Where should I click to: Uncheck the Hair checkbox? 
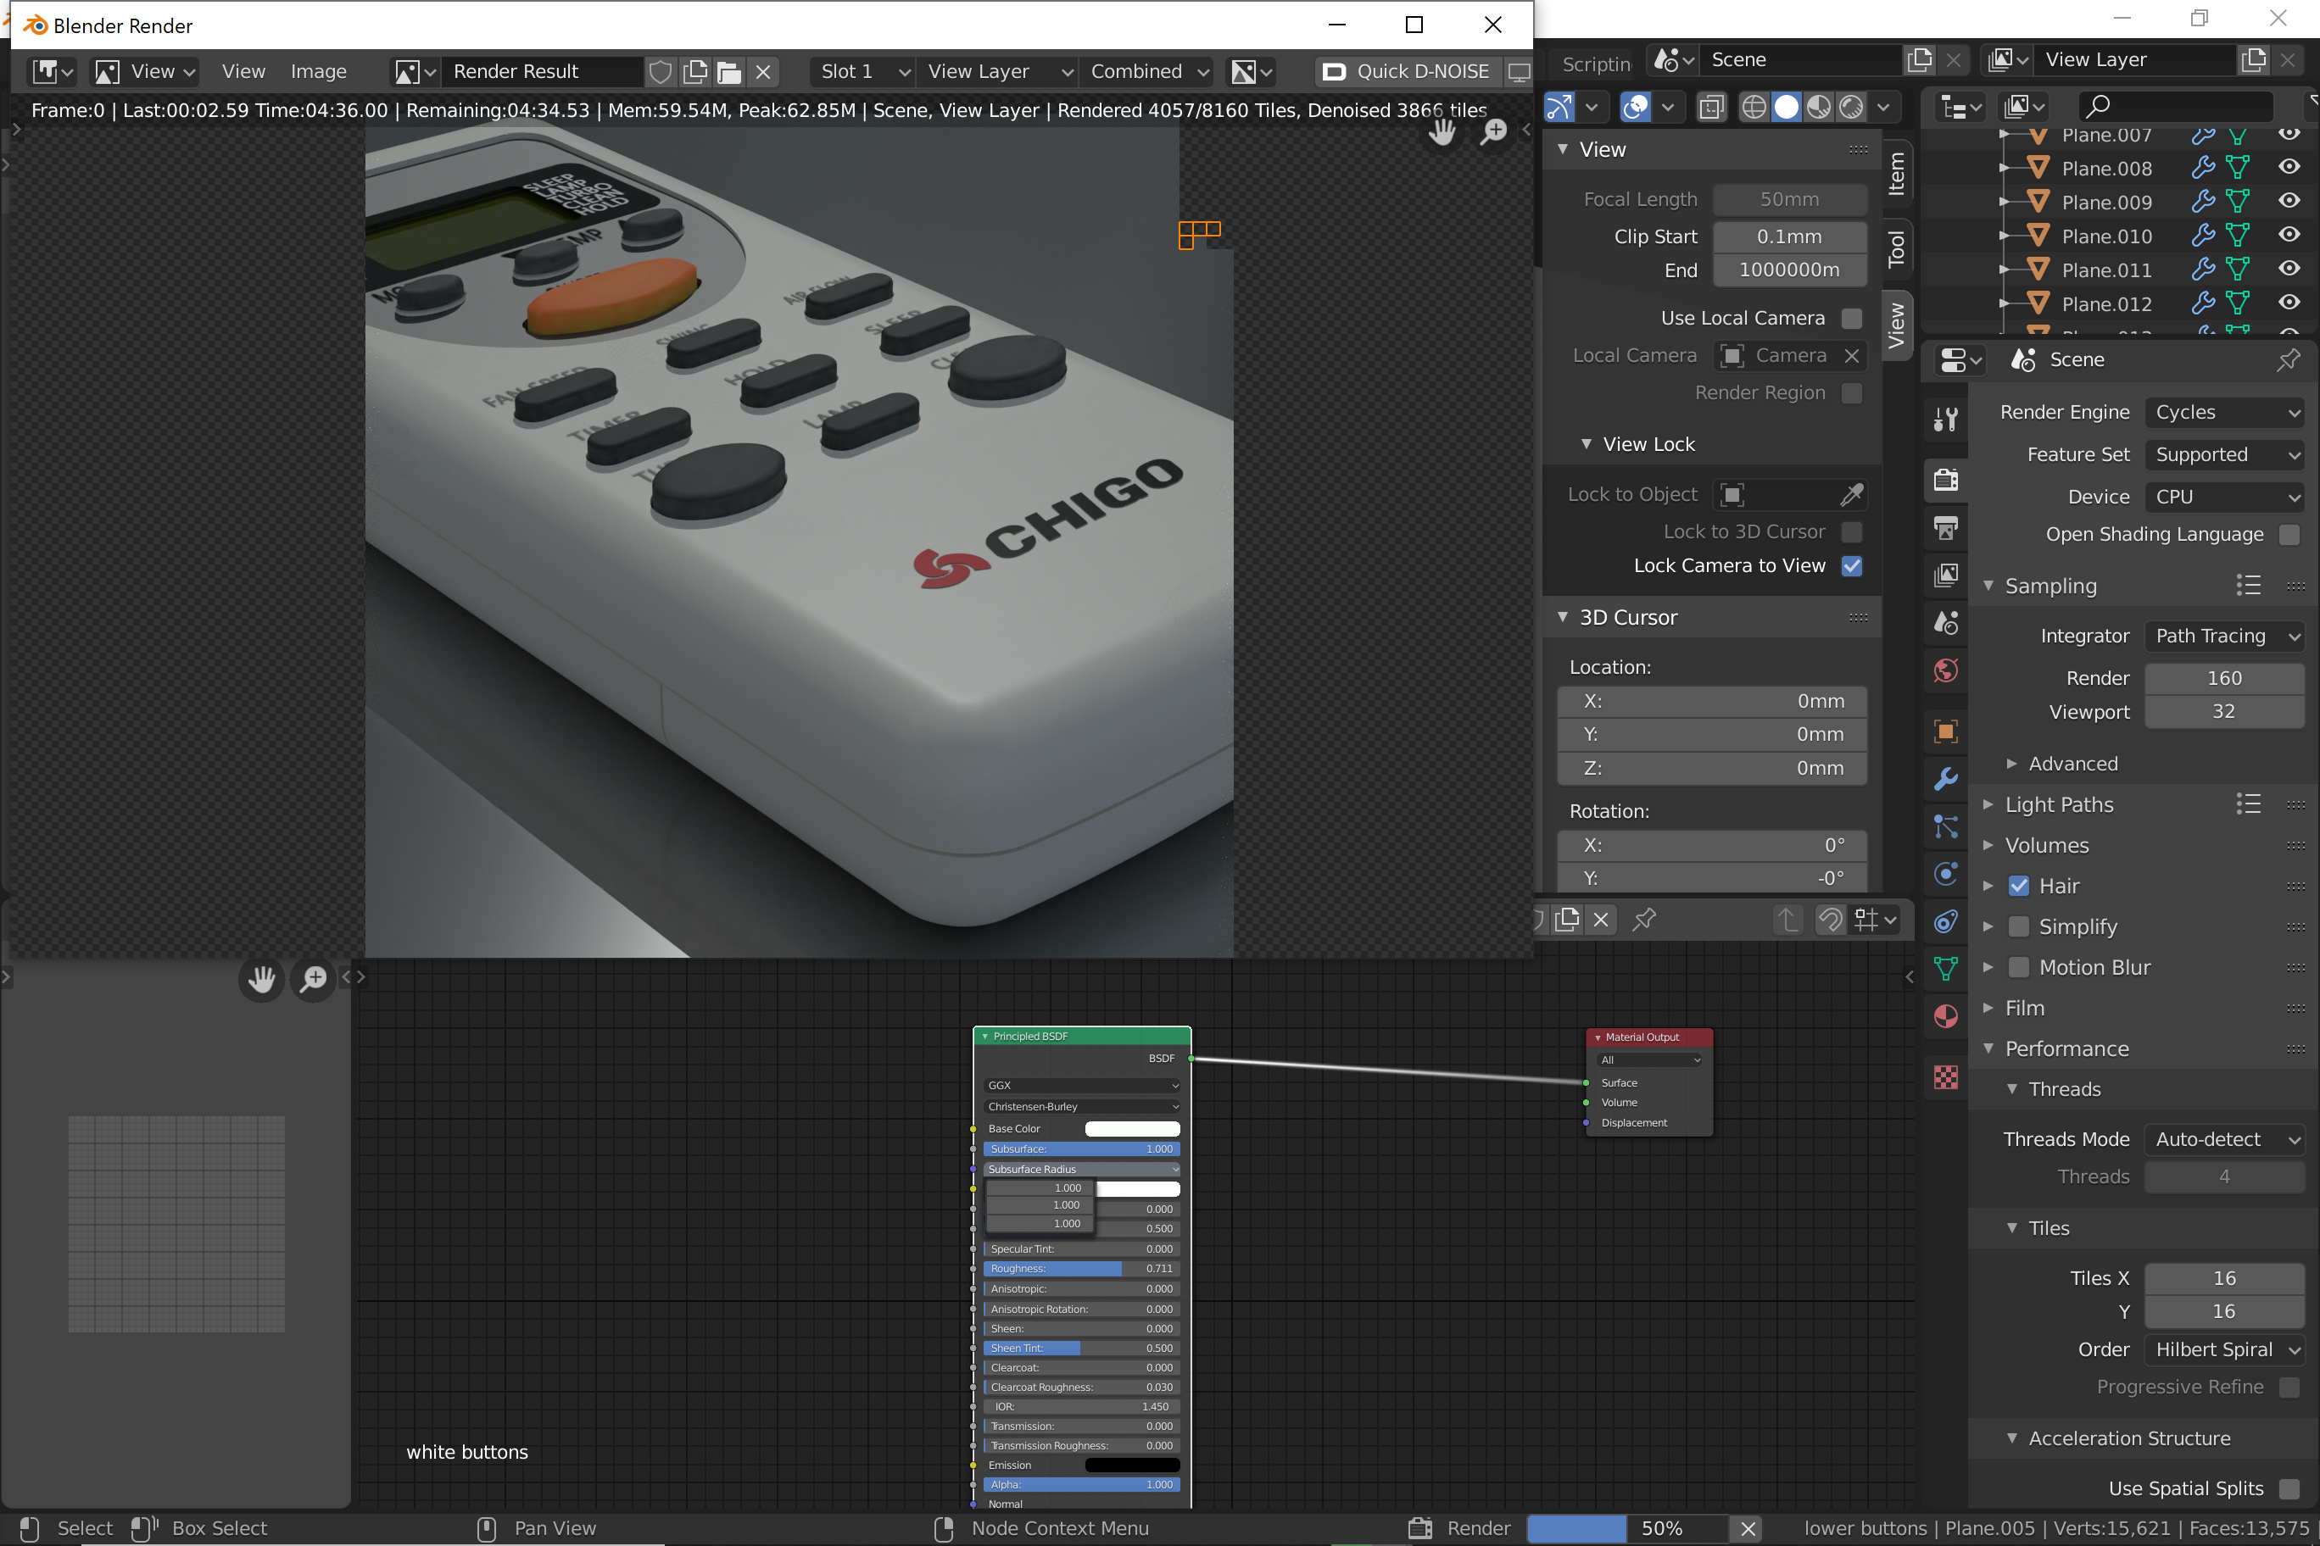2018,887
